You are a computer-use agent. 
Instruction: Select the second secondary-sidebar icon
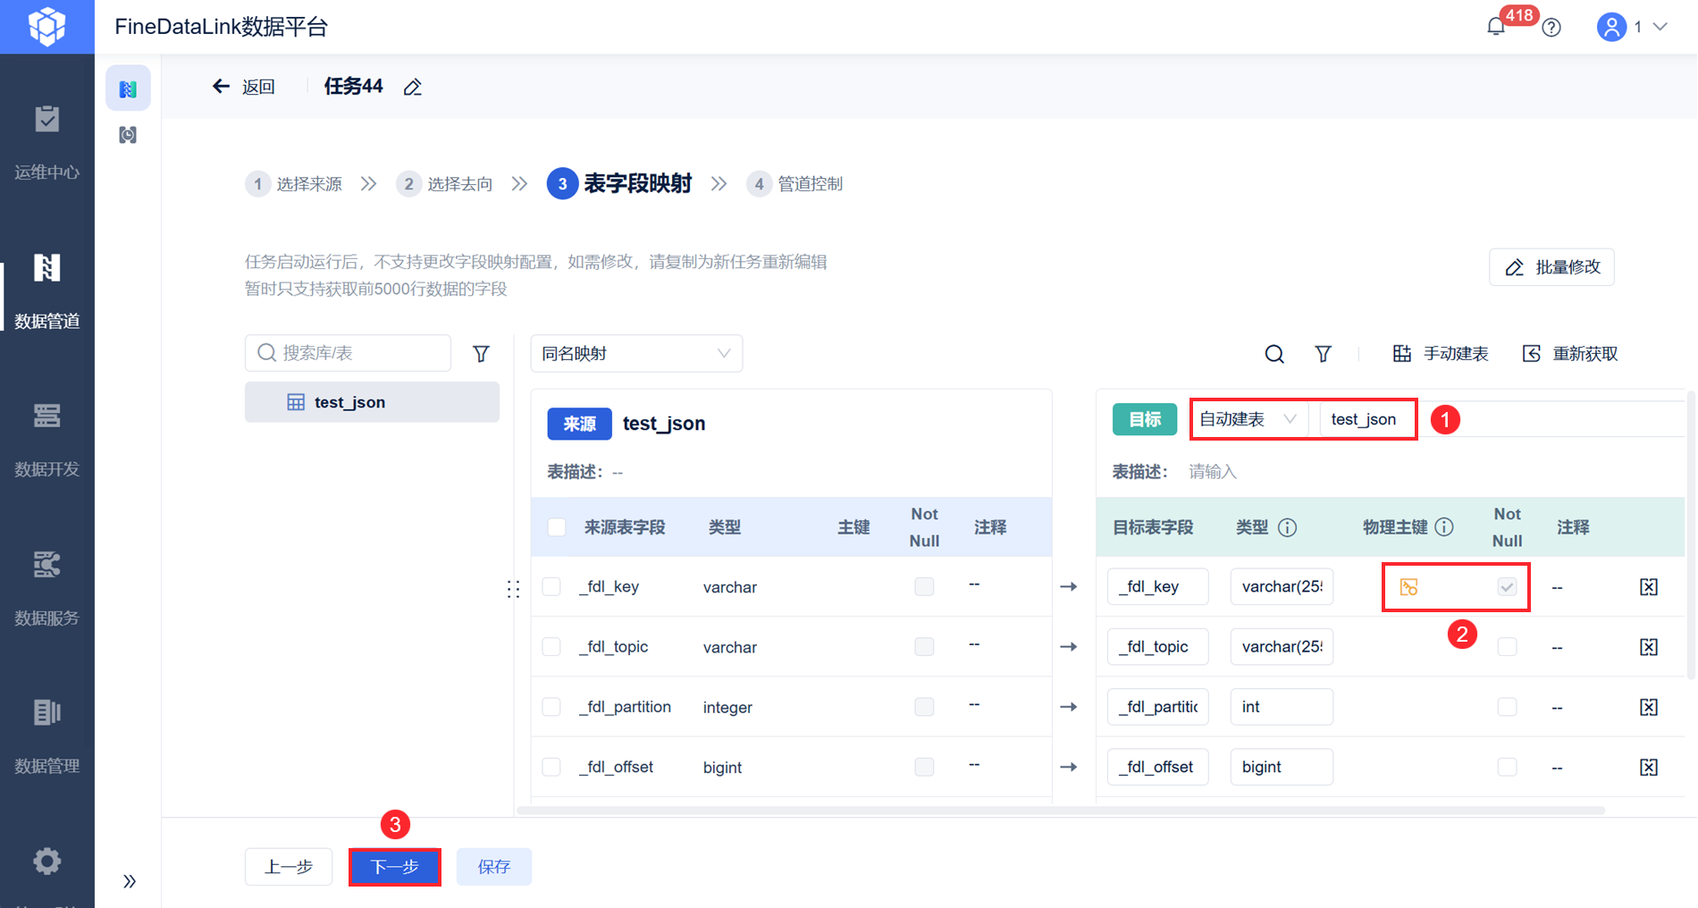click(x=128, y=135)
